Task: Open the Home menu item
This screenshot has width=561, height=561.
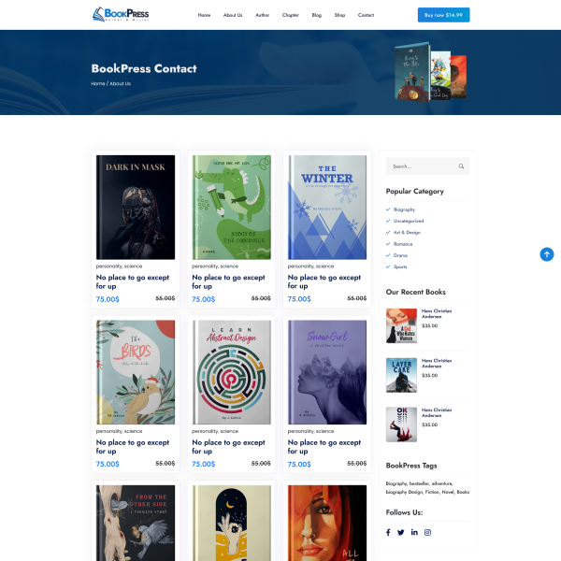Action: [204, 15]
